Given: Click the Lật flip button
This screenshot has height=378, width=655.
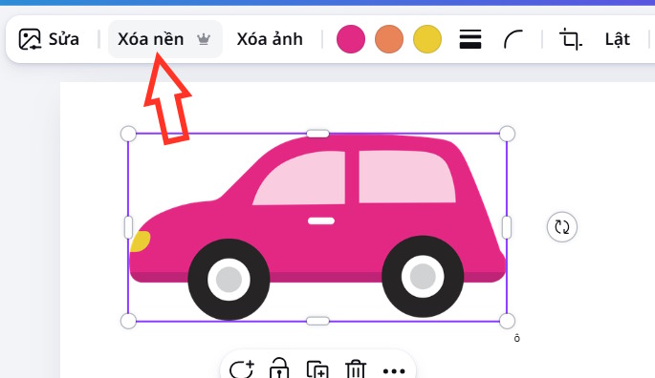Looking at the screenshot, I should tap(618, 39).
